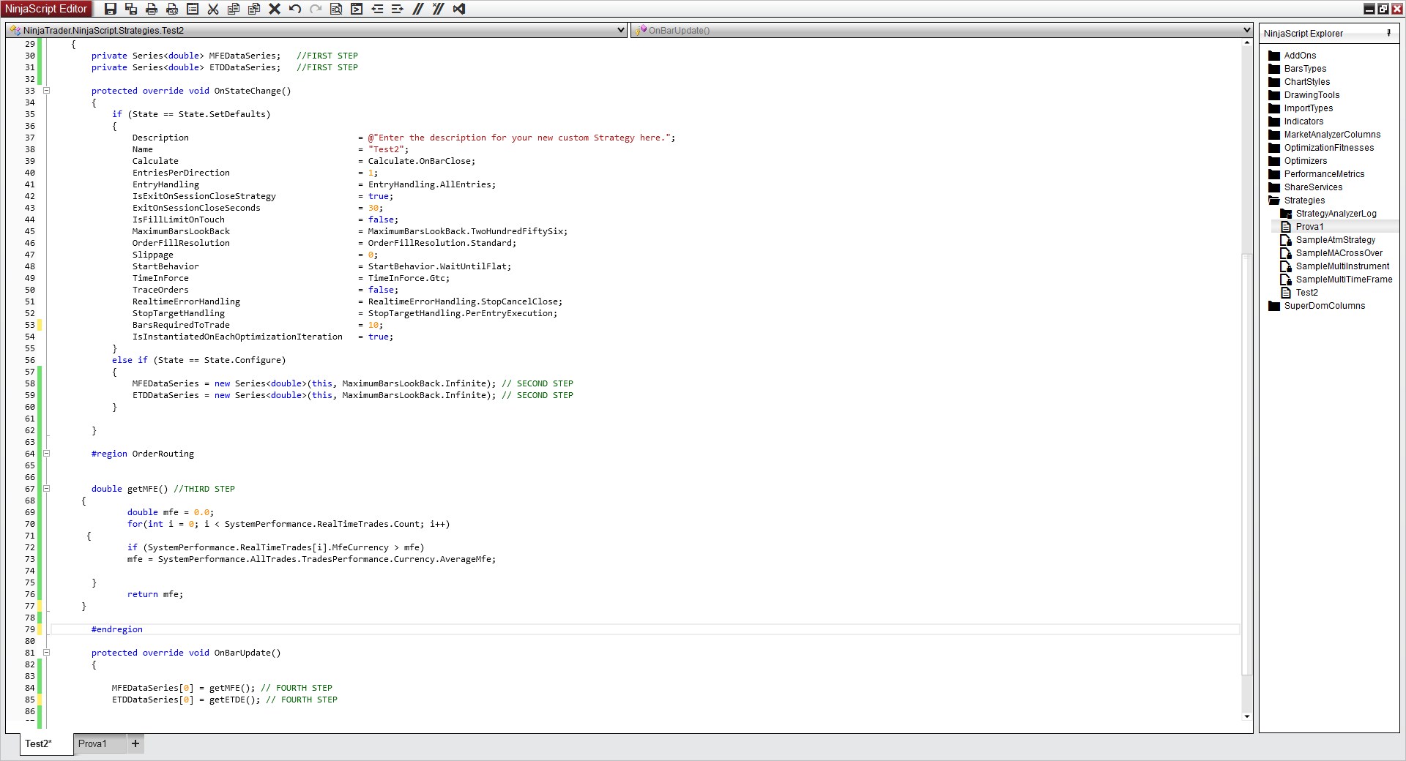The width and height of the screenshot is (1406, 761).
Task: Select the SampleAtmStrategy file
Action: [1335, 240]
